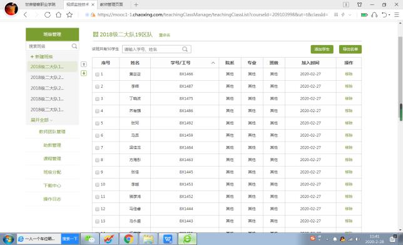Tick checkbox for student row 2

[x=97, y=86]
